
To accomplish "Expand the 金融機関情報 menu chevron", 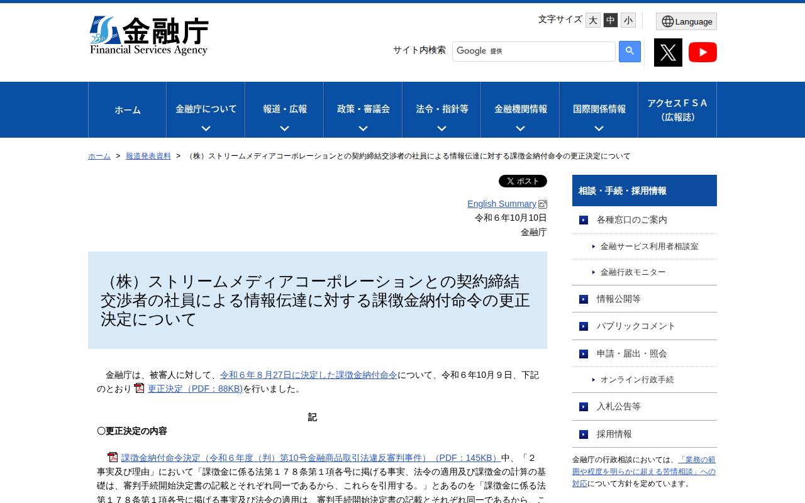I will tap(520, 128).
